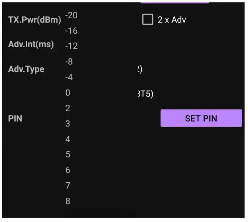Screen dimensions: 248x222
Task: Choose the -4 dBm list entry
Action: pos(69,77)
